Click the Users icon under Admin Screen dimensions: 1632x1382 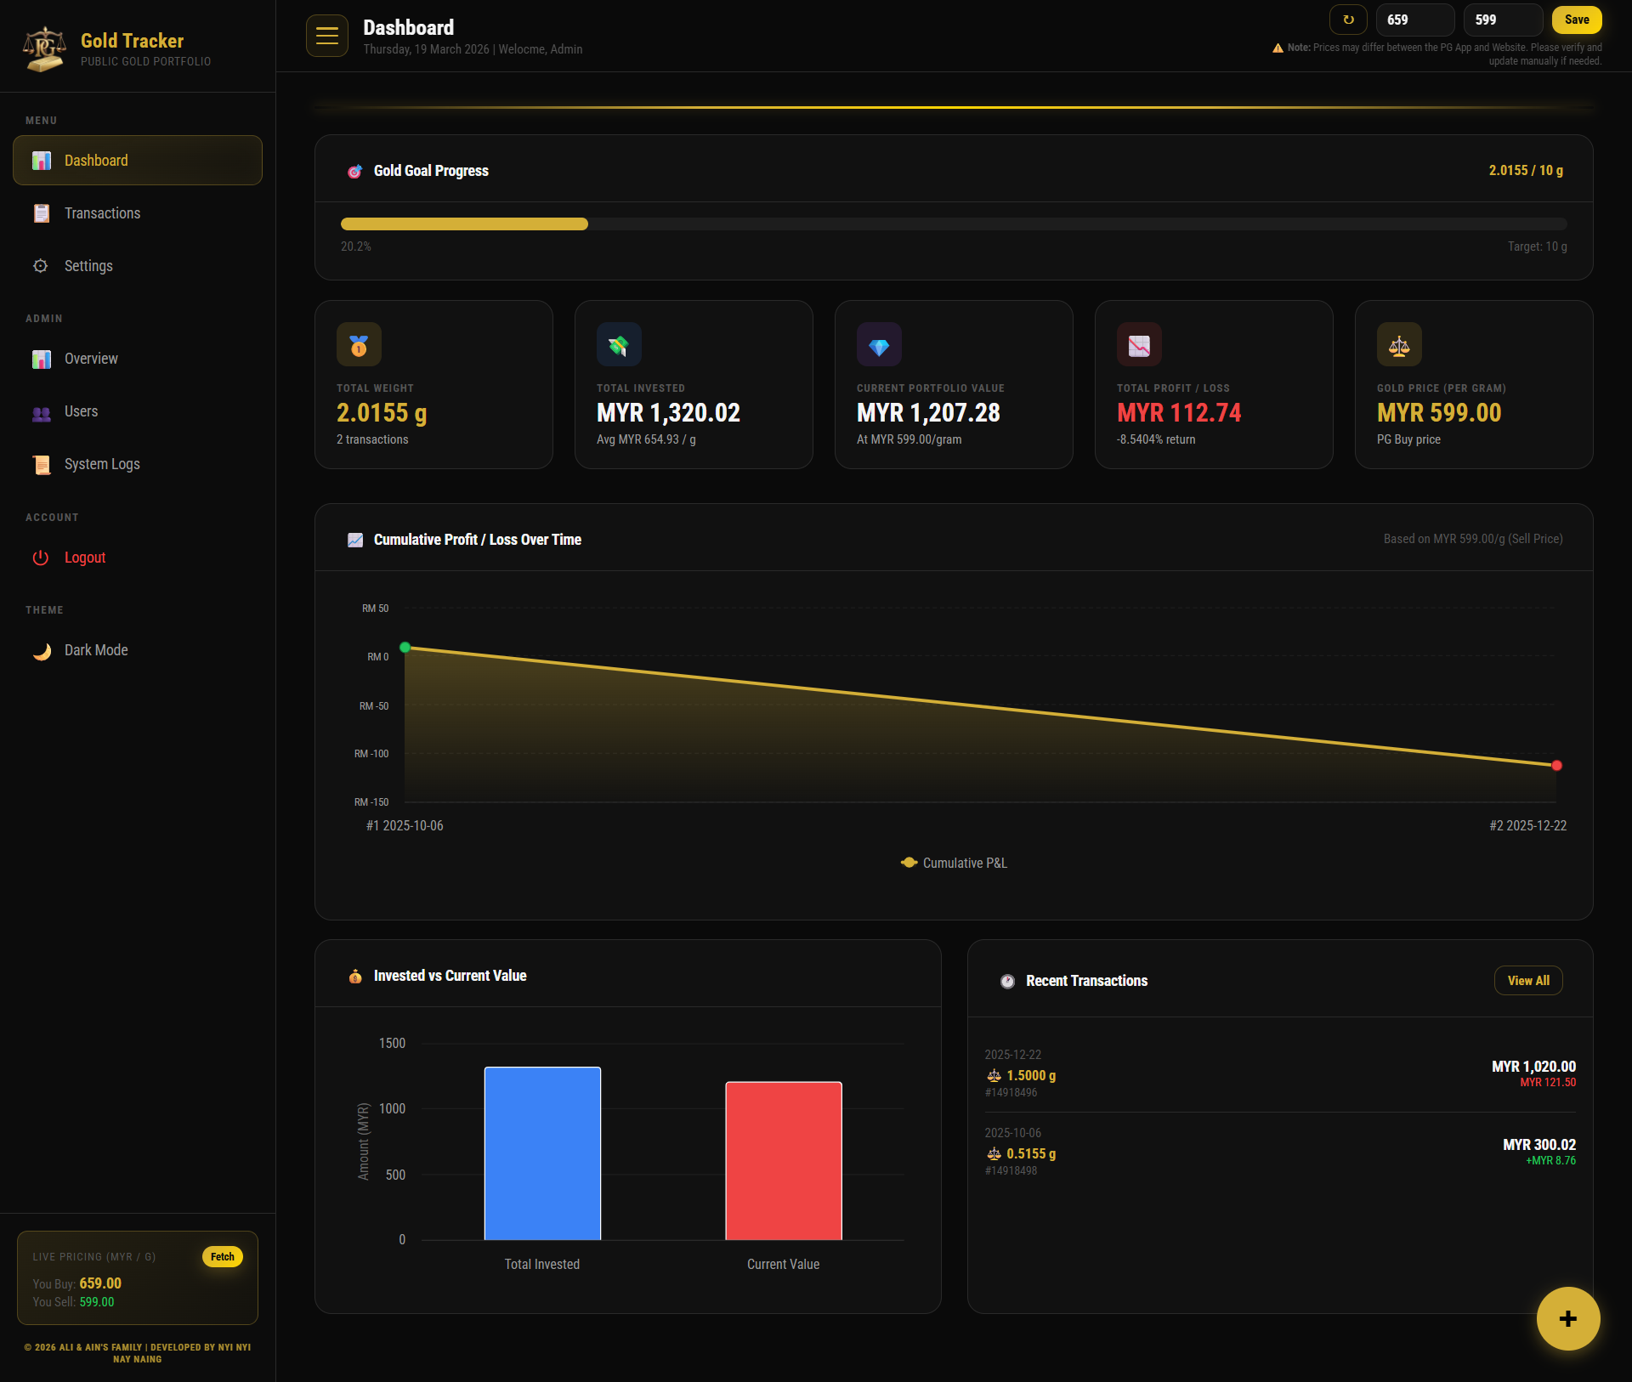(41, 411)
